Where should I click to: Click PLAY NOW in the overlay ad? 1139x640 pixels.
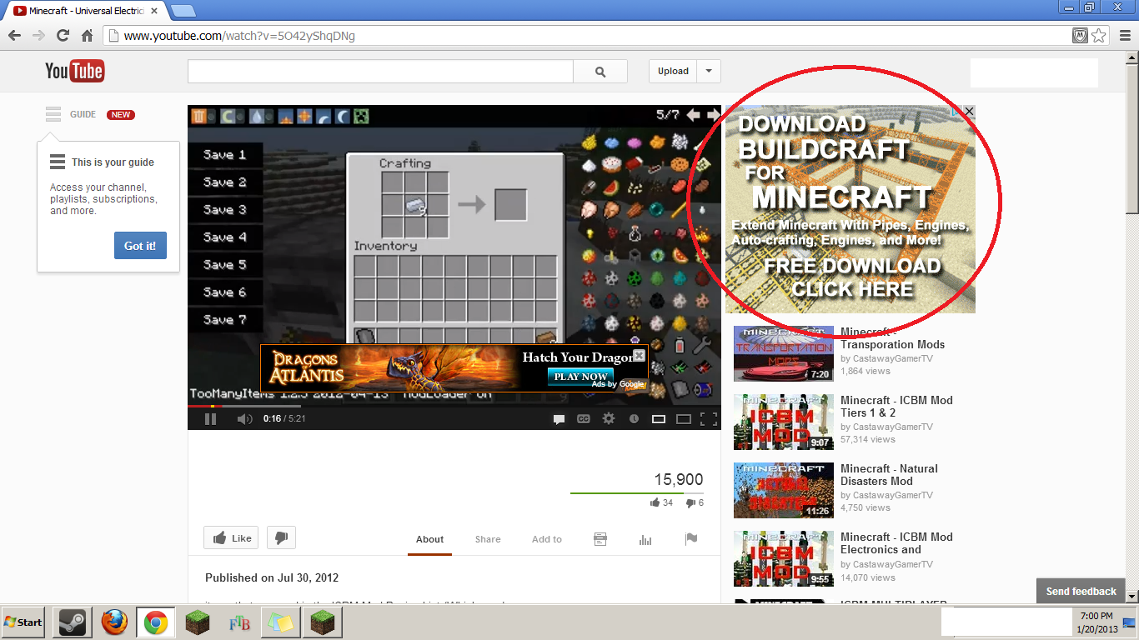[581, 377]
